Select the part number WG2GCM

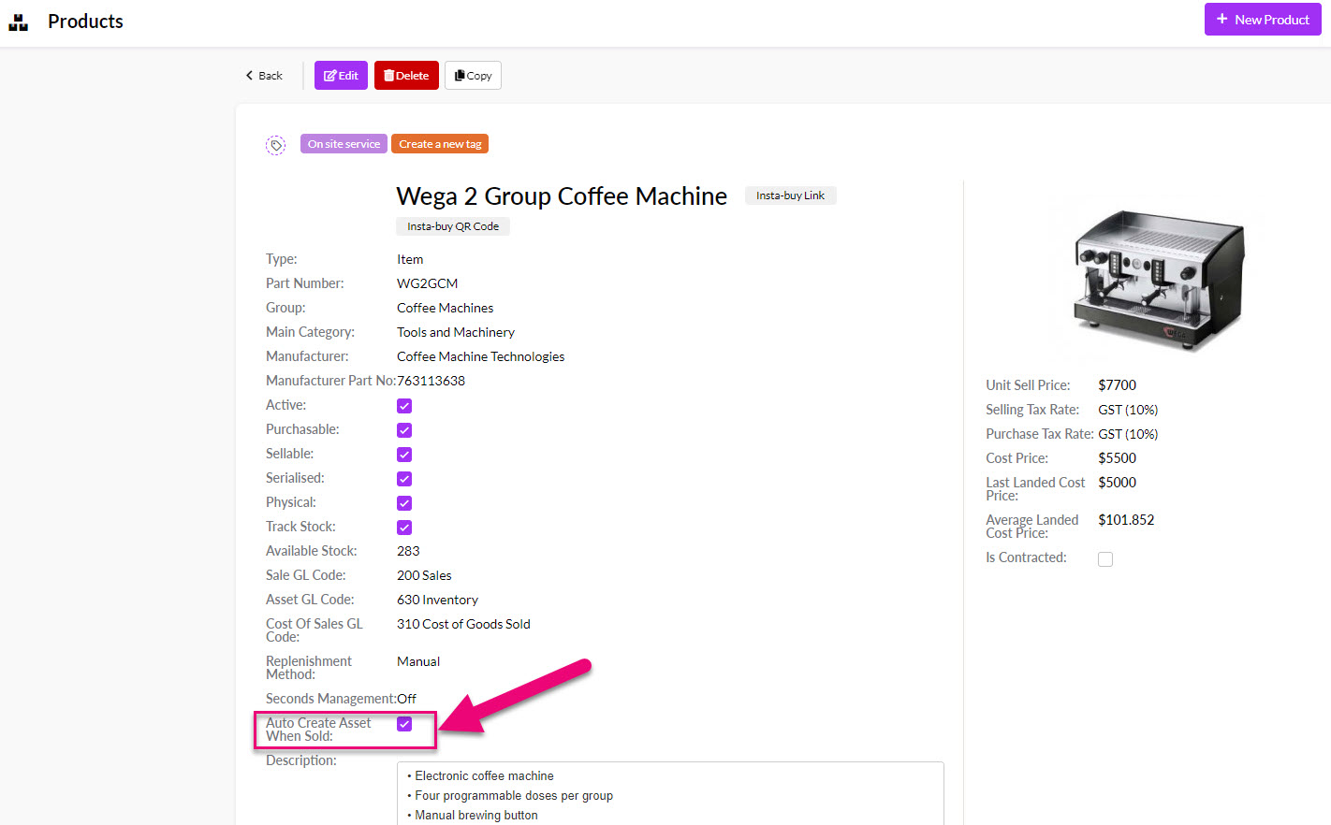pyautogui.click(x=428, y=283)
